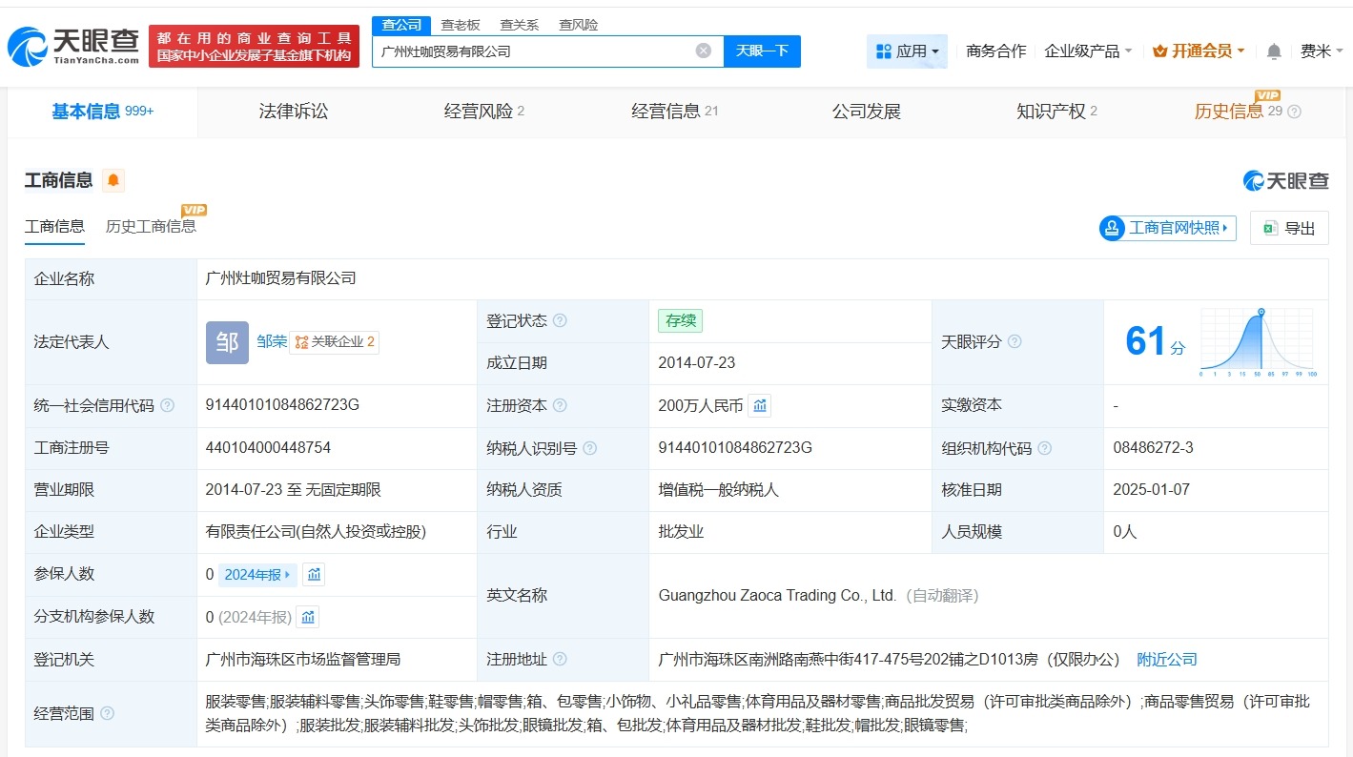Click the 天眼一下 search button
Image resolution: width=1353 pixels, height=757 pixels.
pyautogui.click(x=762, y=51)
